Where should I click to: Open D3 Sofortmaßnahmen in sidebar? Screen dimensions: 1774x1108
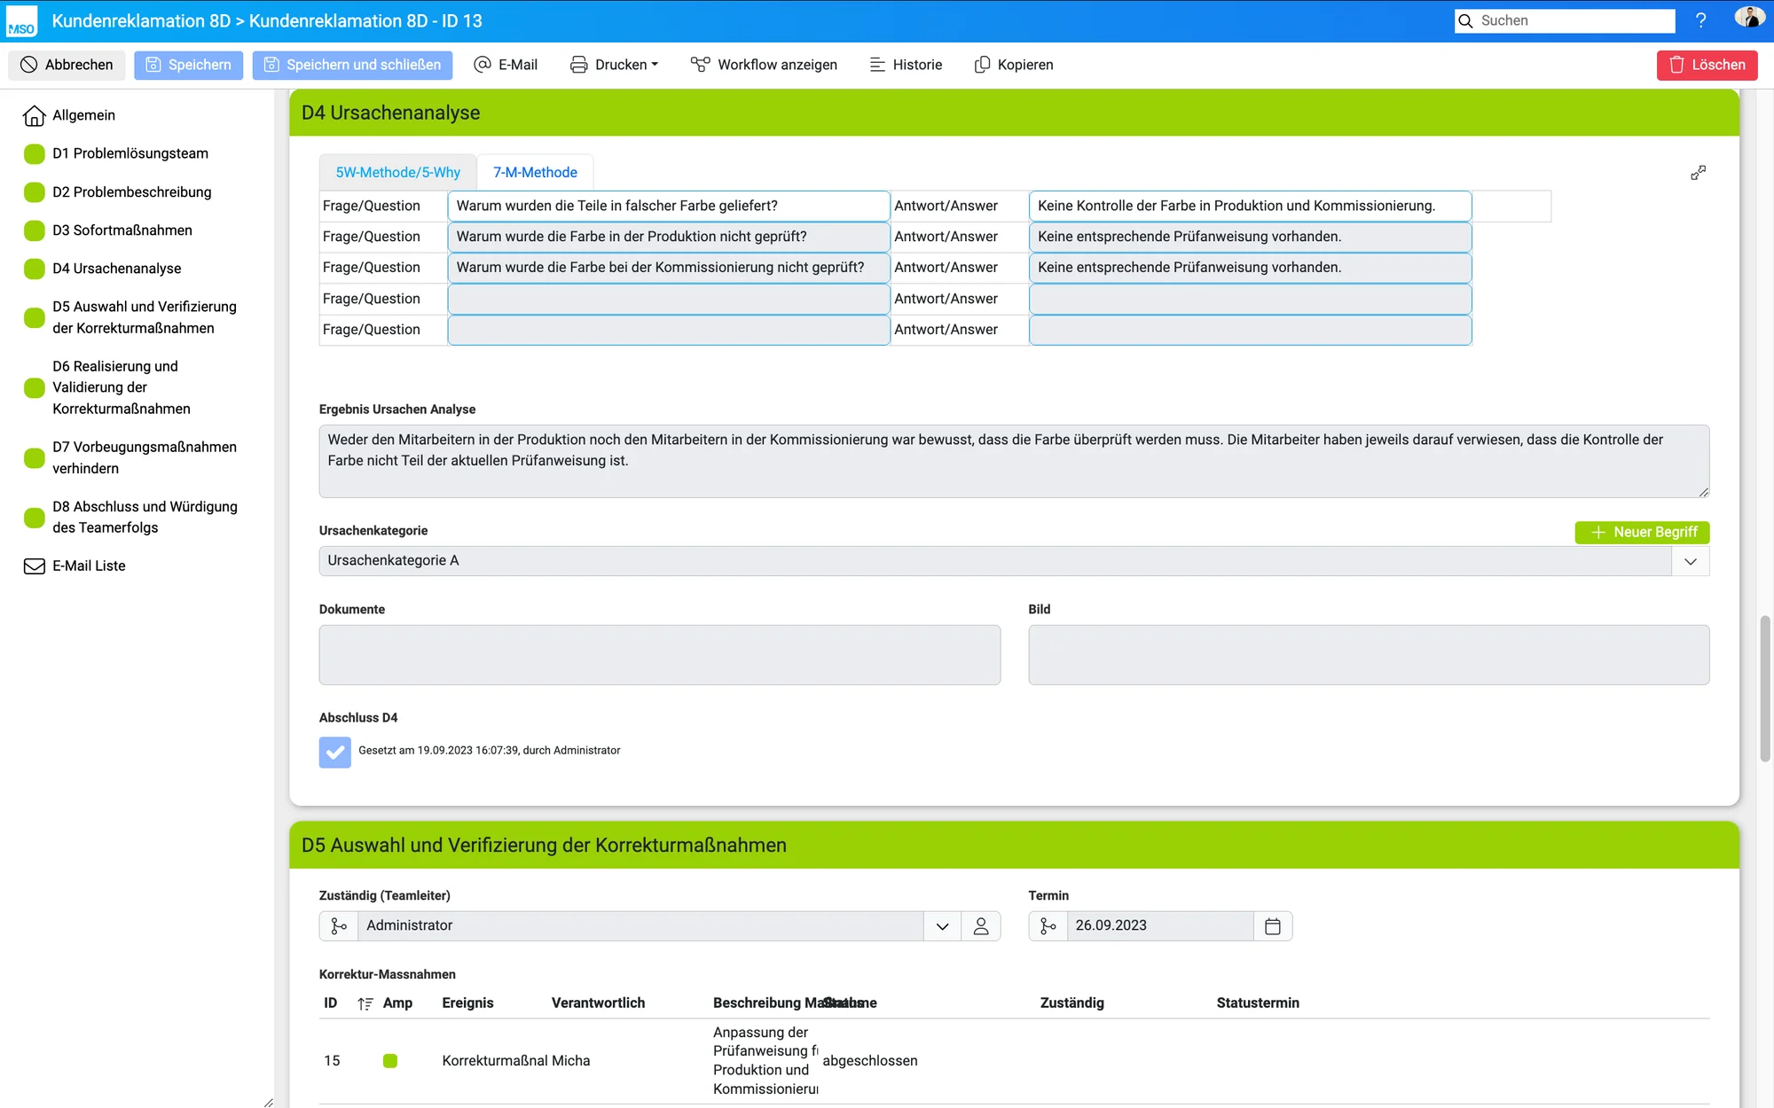pos(122,230)
